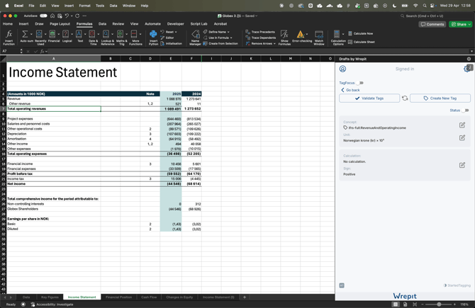Click the zoom in plus button
Screen dimensions: 475x308
pos(454,304)
